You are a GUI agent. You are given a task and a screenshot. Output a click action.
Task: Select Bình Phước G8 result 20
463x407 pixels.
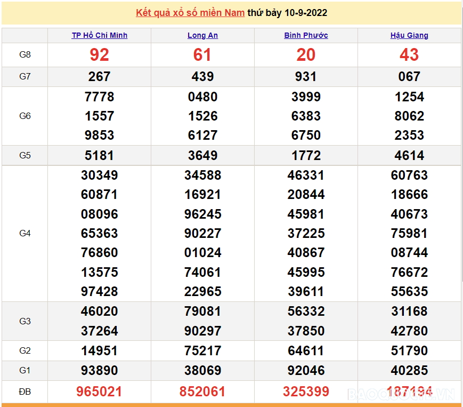pyautogui.click(x=306, y=55)
